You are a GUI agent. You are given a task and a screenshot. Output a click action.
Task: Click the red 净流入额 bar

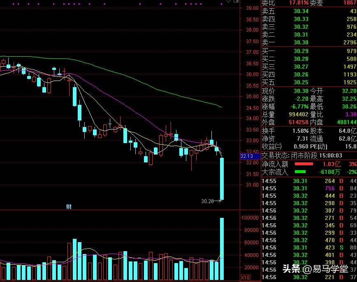tap(304, 164)
